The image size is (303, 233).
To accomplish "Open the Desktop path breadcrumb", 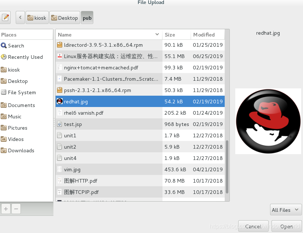I will pos(65,18).
